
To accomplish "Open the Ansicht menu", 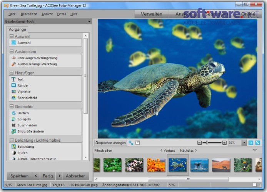I will 47,14.
